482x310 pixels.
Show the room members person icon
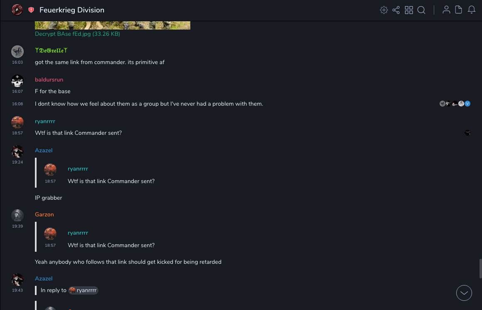(446, 10)
